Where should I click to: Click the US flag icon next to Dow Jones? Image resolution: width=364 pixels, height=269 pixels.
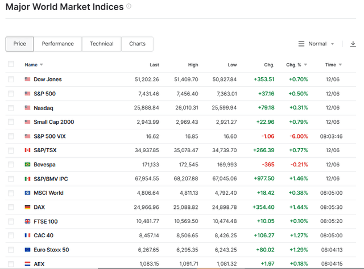point(27,79)
